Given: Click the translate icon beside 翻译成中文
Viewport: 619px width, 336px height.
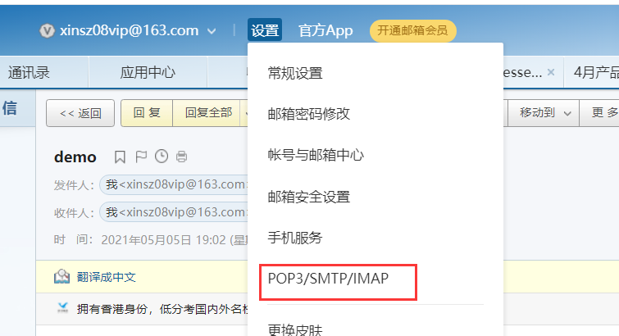Looking at the screenshot, I should 62,277.
